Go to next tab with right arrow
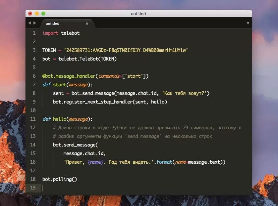The image size is (278, 206). [x=35, y=23]
